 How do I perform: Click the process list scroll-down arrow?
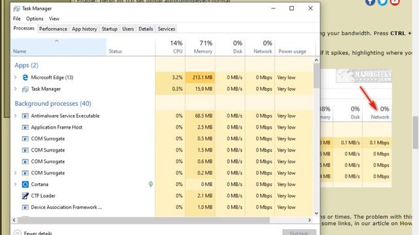pos(316,213)
